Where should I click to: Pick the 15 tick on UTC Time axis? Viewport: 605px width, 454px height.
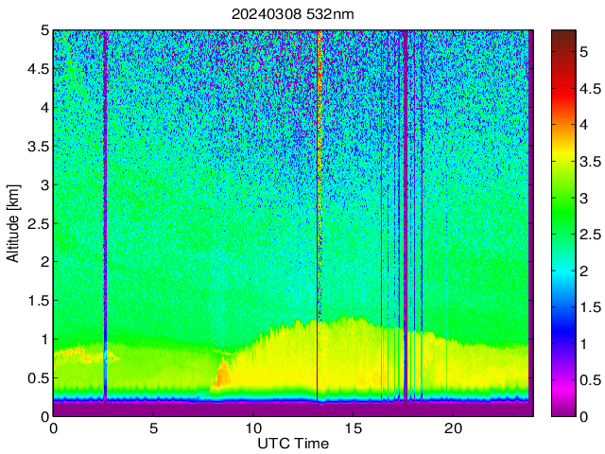point(353,428)
